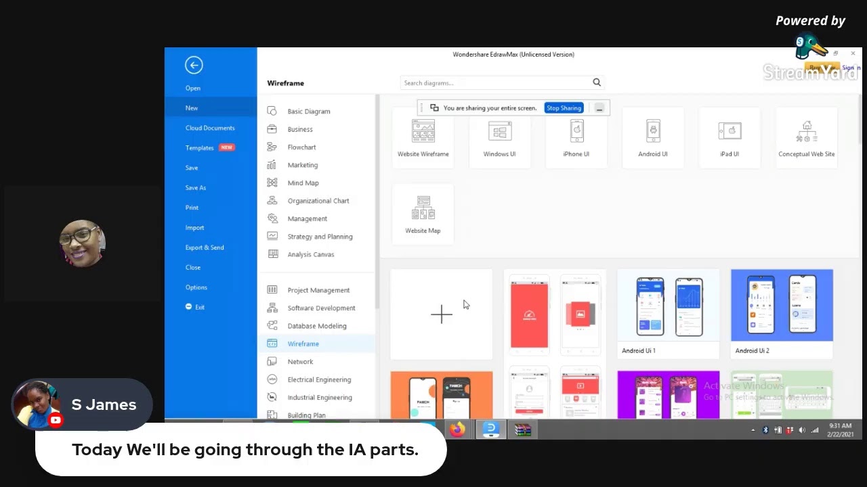The image size is (867, 487).
Task: Click the Industrial Engineering category icon
Action: 272,398
